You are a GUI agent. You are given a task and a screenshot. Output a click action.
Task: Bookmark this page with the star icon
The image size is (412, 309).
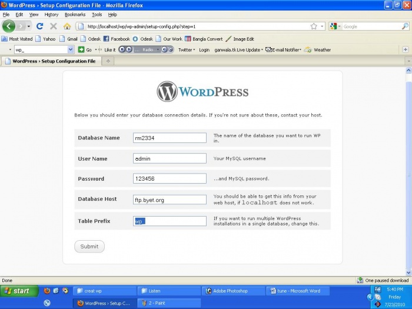[314, 26]
